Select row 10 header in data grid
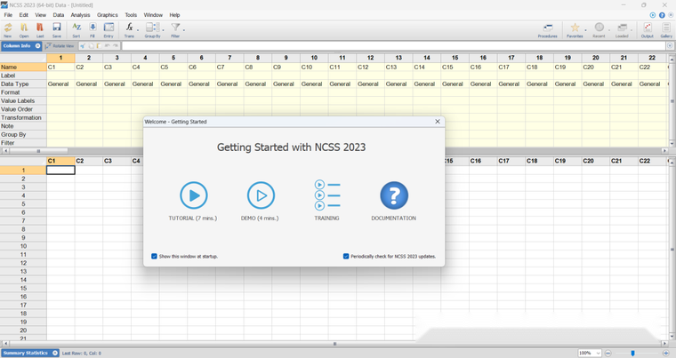Image resolution: width=676 pixels, height=358 pixels. pyautogui.click(x=23, y=246)
